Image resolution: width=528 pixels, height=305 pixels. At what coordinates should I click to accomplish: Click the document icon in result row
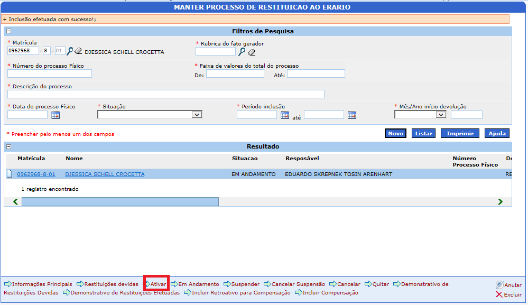(10, 174)
